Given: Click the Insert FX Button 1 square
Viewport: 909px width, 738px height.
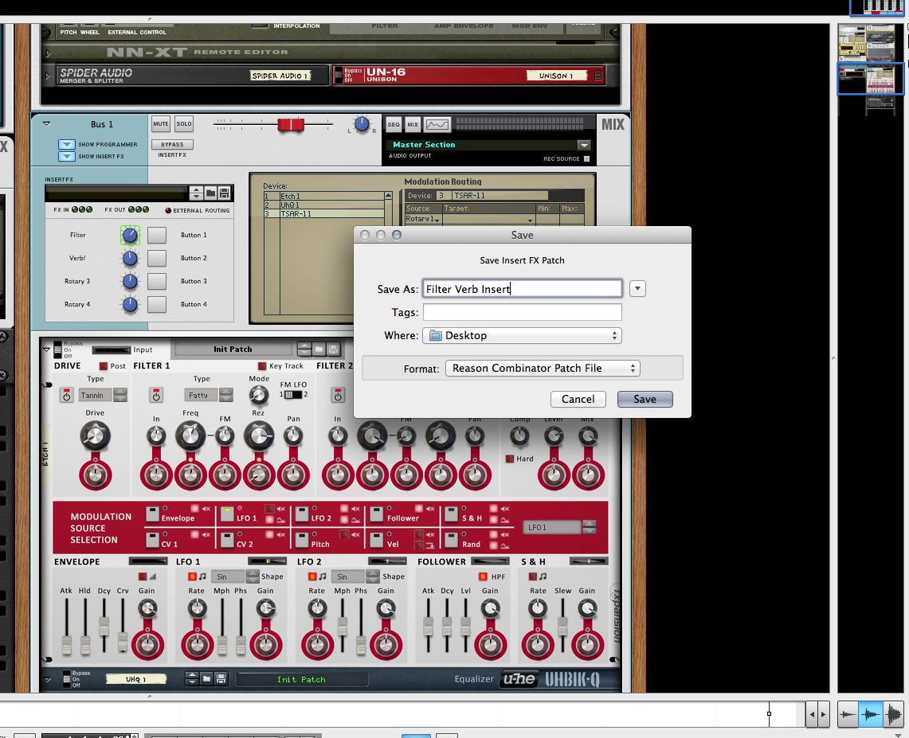Looking at the screenshot, I should point(156,235).
